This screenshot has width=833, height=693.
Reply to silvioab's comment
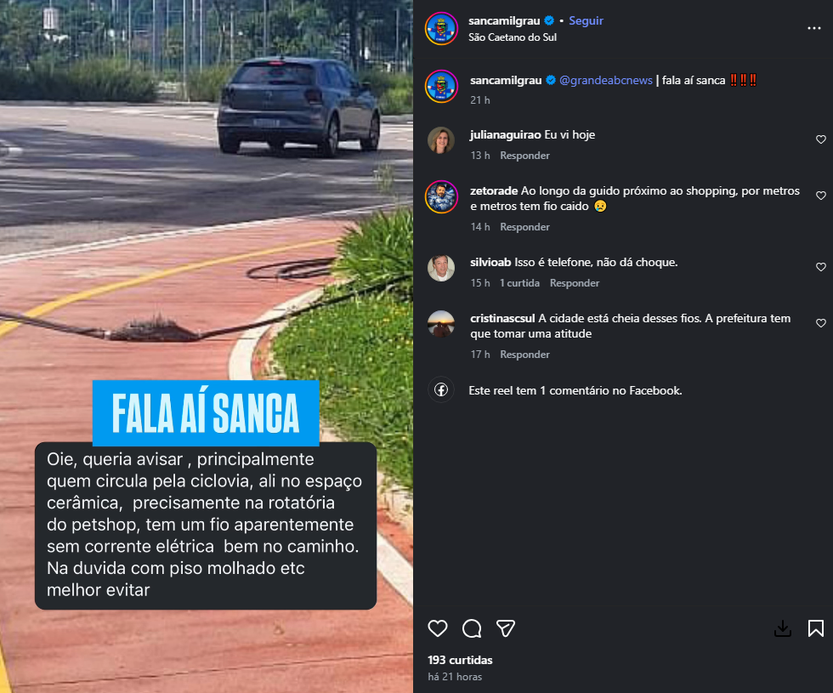coord(575,282)
